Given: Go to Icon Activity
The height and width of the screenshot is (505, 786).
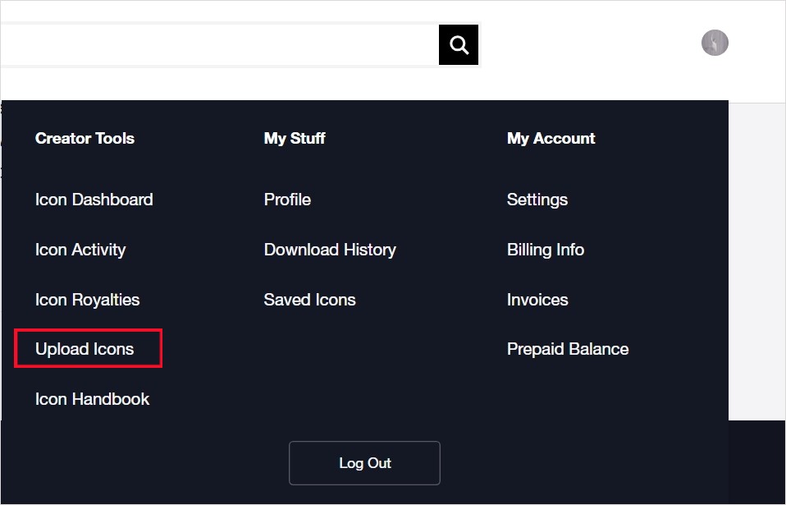Looking at the screenshot, I should point(80,250).
